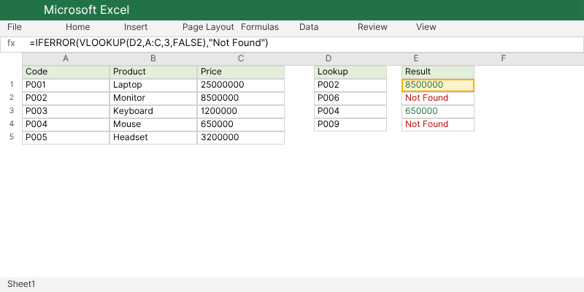Image resolution: width=584 pixels, height=292 pixels.
Task: Click the Result header cell
Action: (438, 72)
